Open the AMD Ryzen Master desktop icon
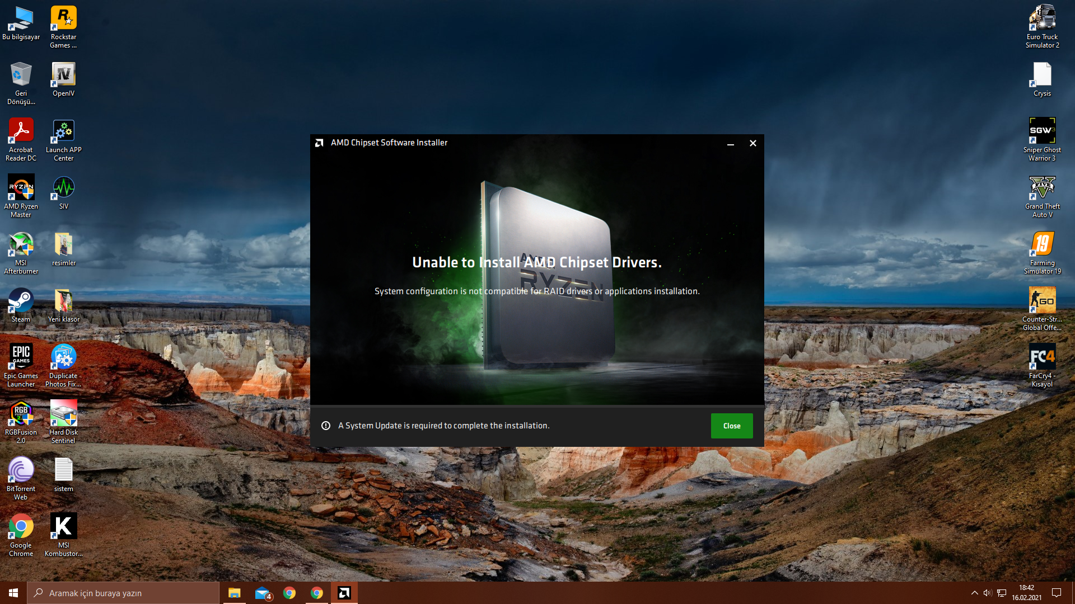This screenshot has height=604, width=1075. tap(21, 195)
